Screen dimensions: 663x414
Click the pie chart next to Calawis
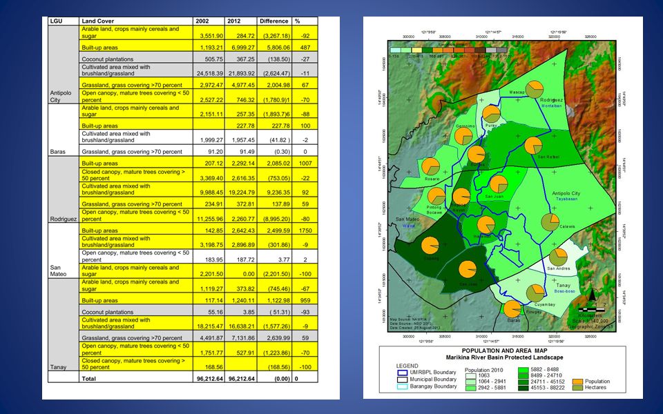point(550,222)
